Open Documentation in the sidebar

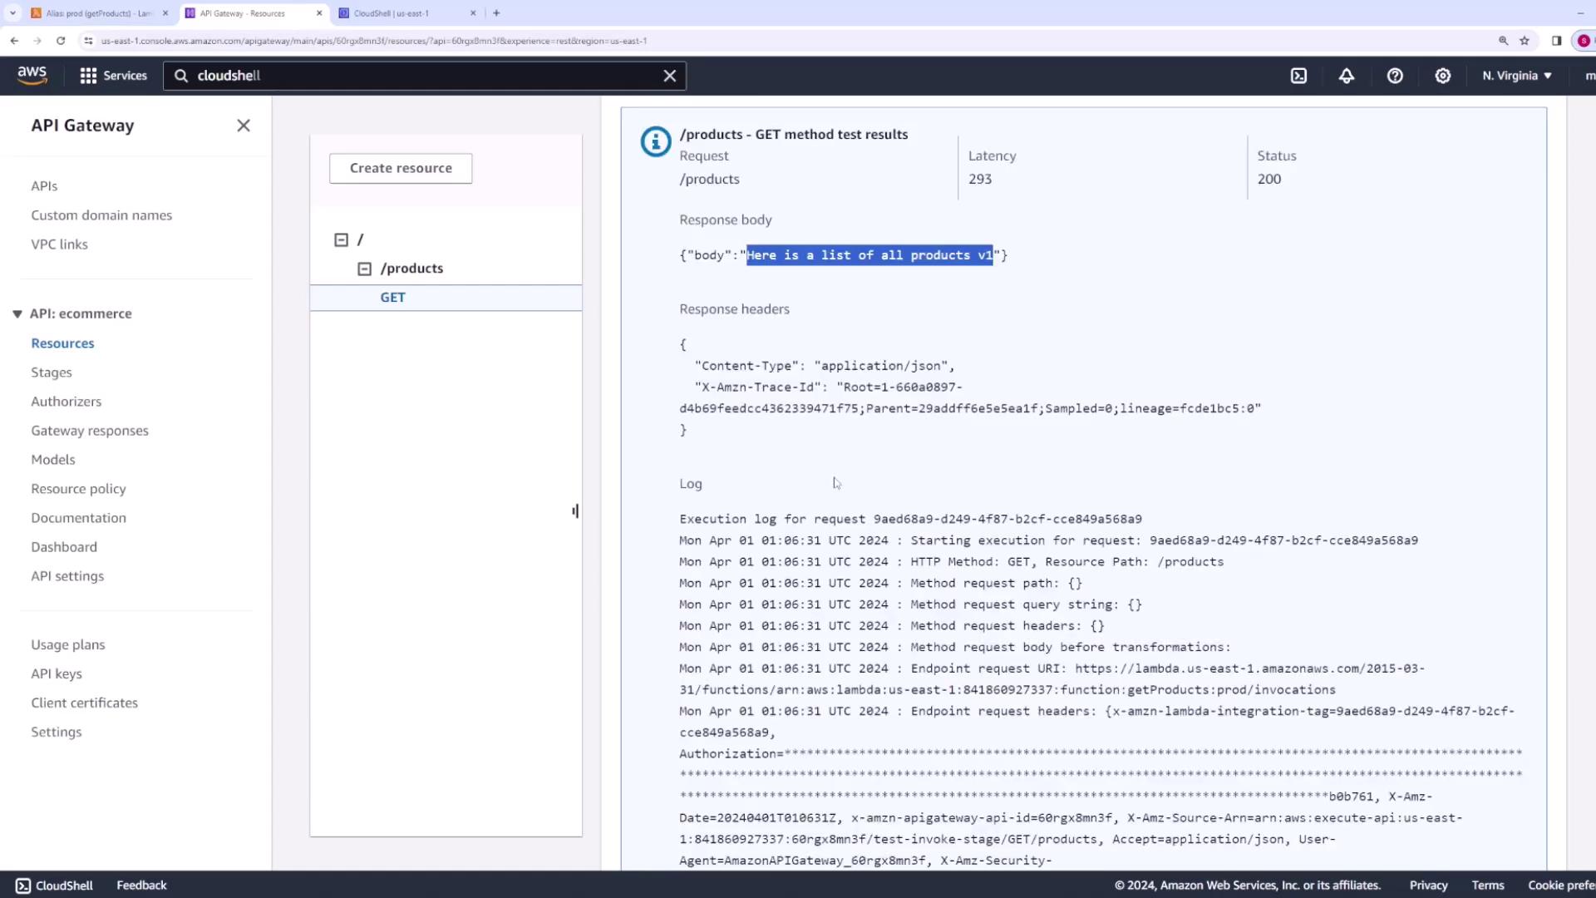[x=79, y=518]
